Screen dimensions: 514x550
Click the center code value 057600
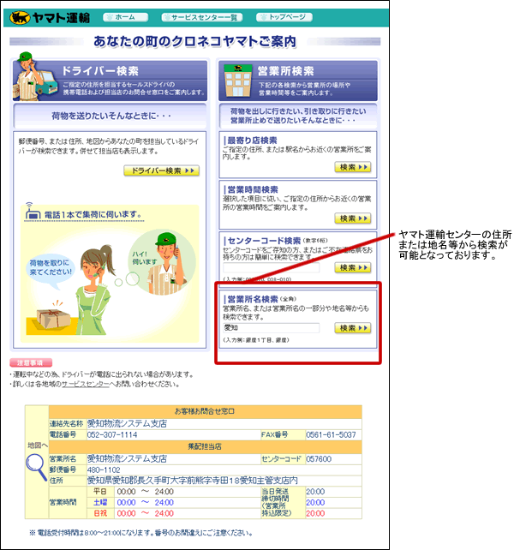point(319,459)
